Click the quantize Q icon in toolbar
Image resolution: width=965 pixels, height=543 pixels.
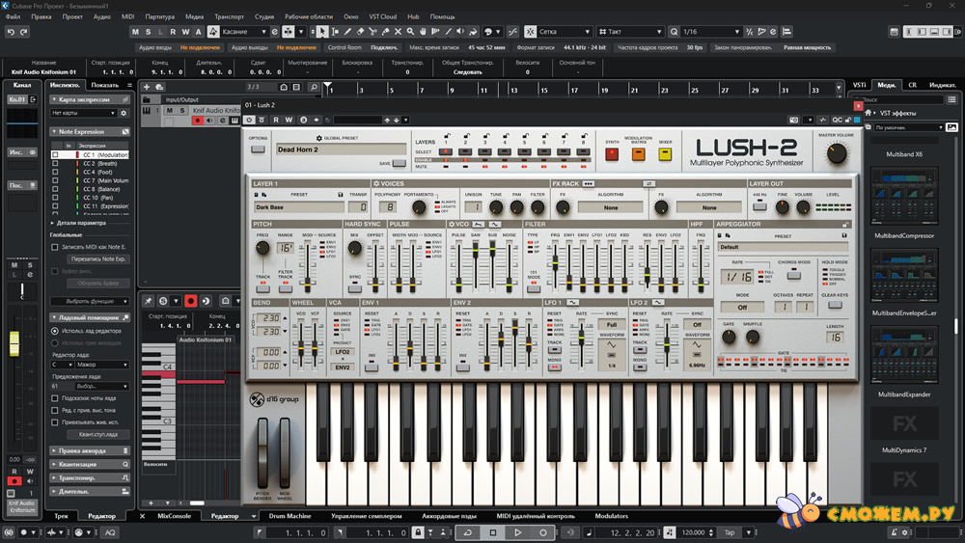674,32
